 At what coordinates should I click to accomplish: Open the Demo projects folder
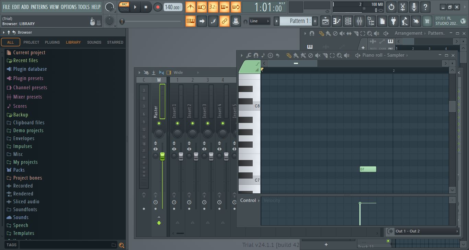coord(28,130)
